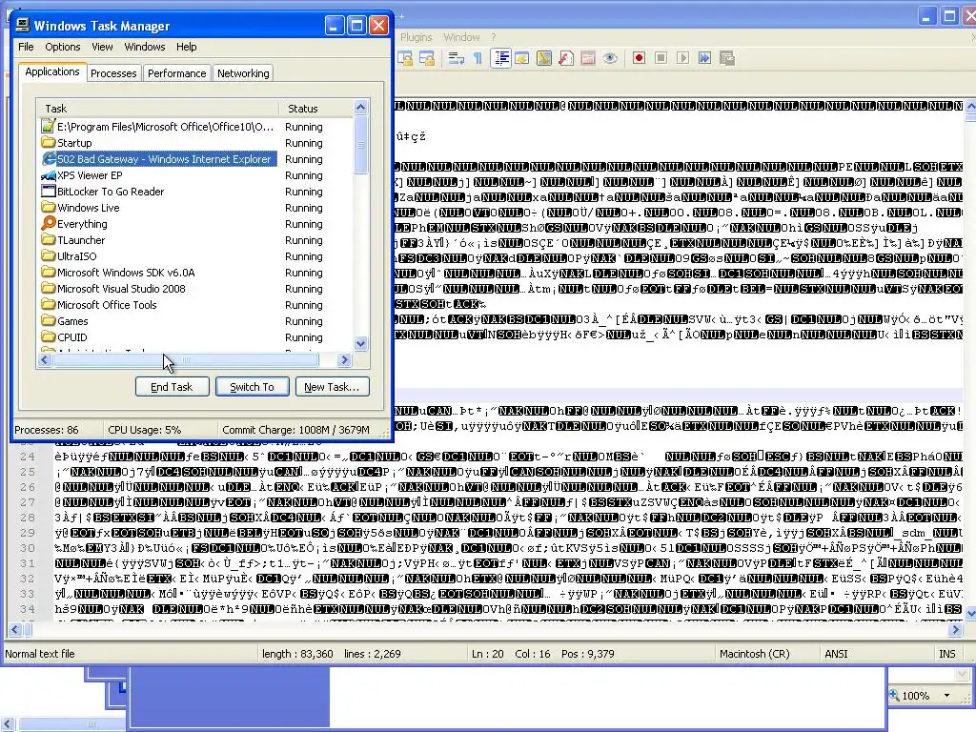976x732 pixels.
Task: Click the CPUID folder icon
Action: pos(48,336)
